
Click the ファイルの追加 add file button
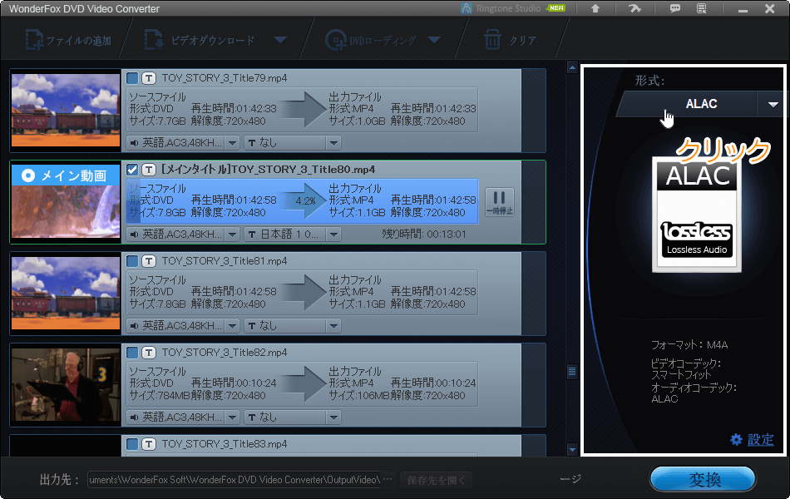pyautogui.click(x=68, y=40)
